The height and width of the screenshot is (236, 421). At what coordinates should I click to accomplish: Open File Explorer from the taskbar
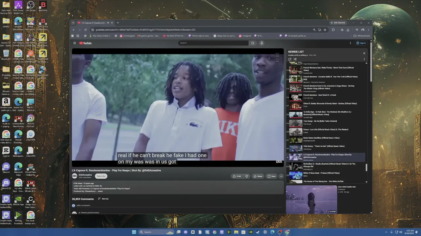tap(236, 232)
